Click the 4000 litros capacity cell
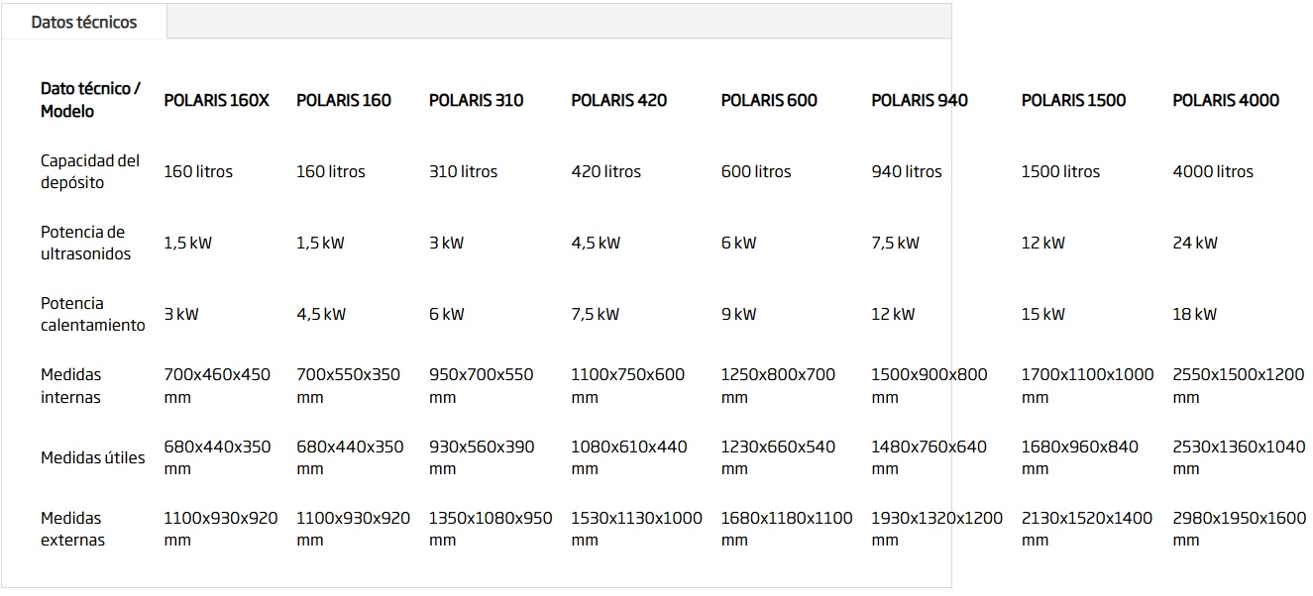Image resolution: width=1313 pixels, height=596 pixels. click(x=1213, y=171)
